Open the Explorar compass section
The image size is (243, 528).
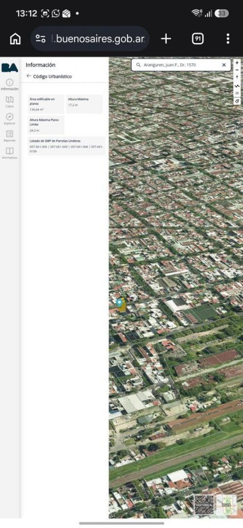point(10,119)
